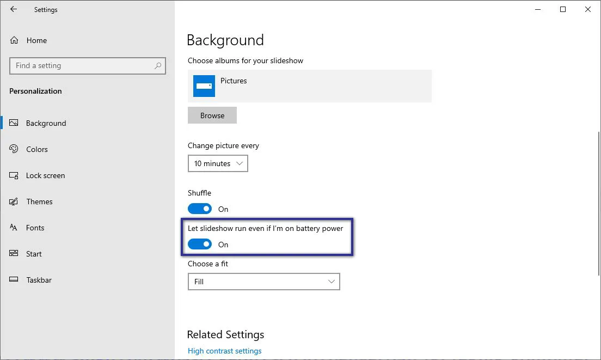Click the Lock screen icon
The image size is (601, 360).
tap(14, 175)
